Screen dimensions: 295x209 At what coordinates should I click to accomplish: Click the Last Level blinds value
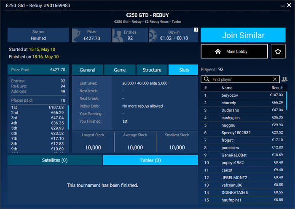pyautogui.click(x=145, y=83)
